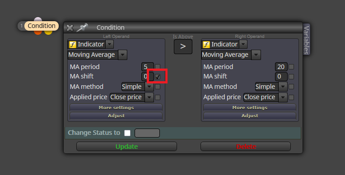Click the red Delete button
The width and height of the screenshot is (345, 175).
[246, 147]
